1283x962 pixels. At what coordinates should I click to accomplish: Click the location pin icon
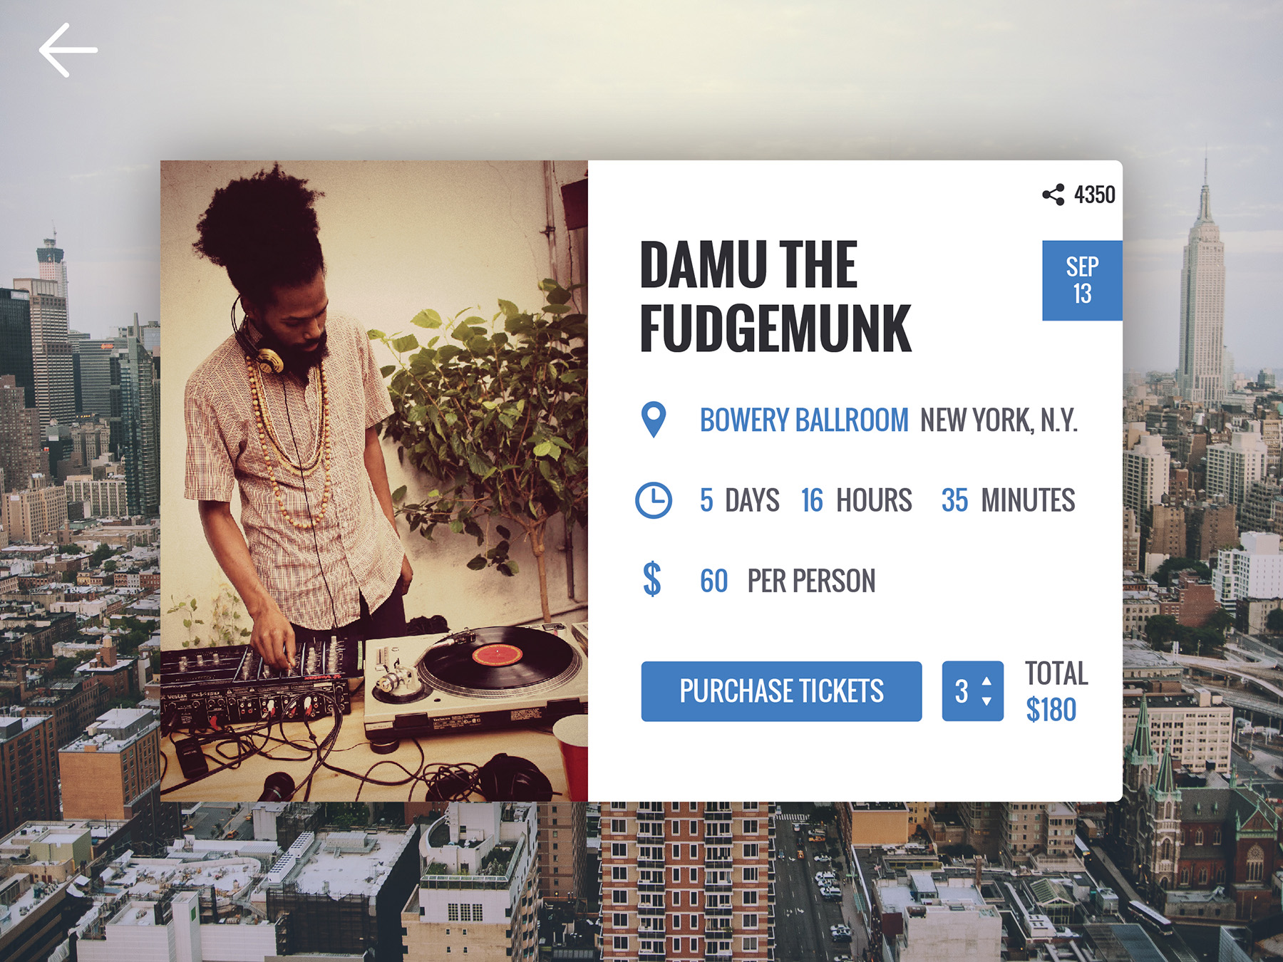[x=653, y=420]
